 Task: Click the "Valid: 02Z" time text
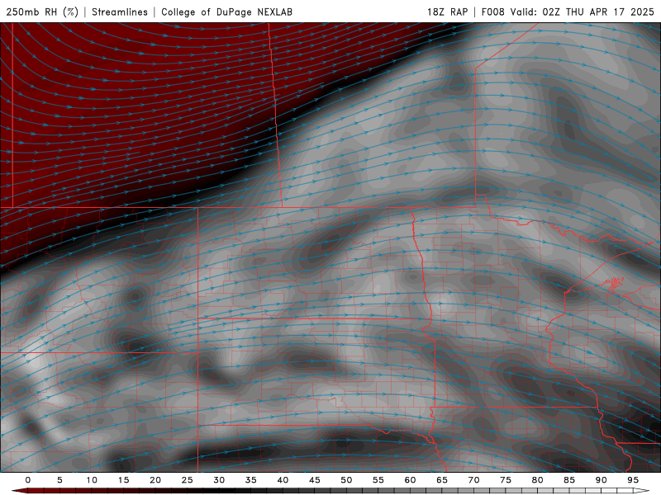tap(535, 12)
